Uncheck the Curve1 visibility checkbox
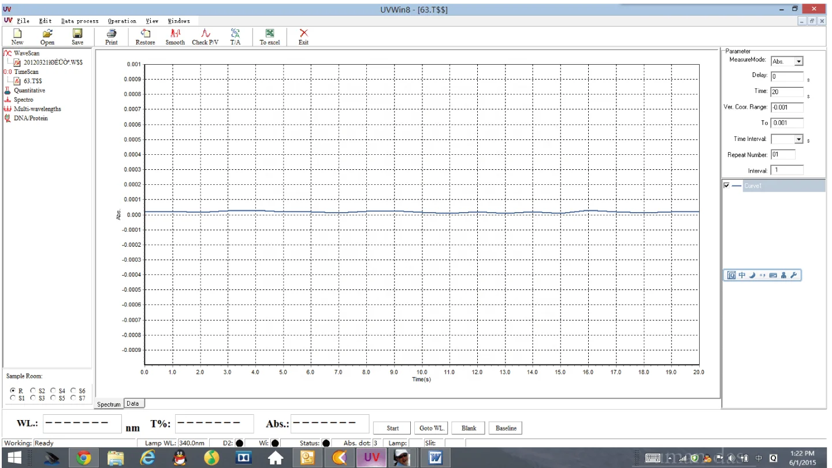832x468 pixels. tap(727, 185)
